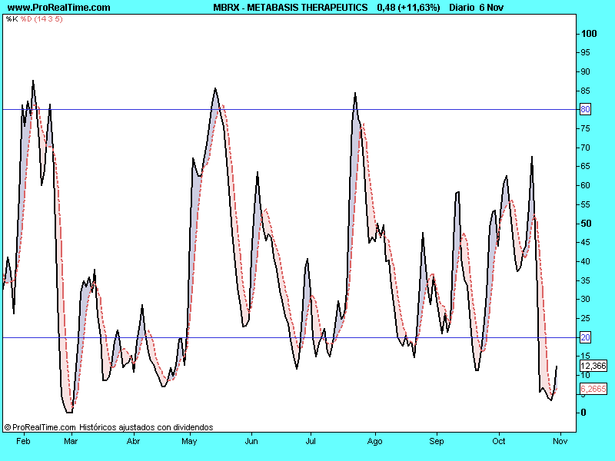Click the www.ProRealTime.com header text

tap(59, 8)
